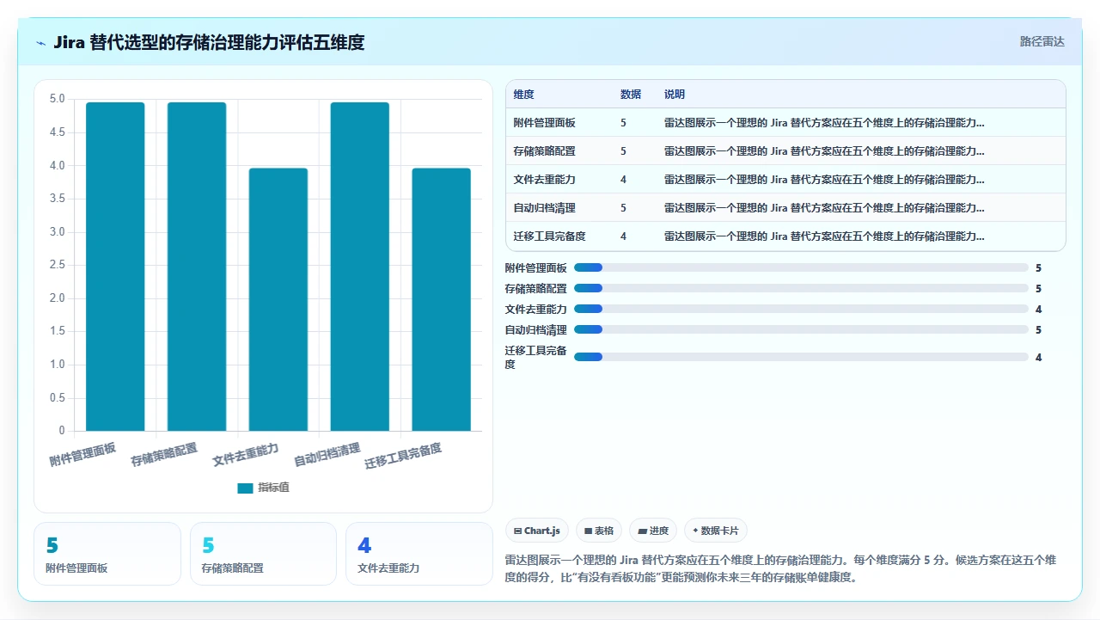Click the summary paragraph below the tags
Viewport: 1100px width, 620px height.
pos(780,568)
